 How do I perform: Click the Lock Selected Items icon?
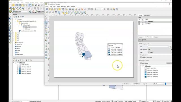pyautogui.click(x=63, y=12)
